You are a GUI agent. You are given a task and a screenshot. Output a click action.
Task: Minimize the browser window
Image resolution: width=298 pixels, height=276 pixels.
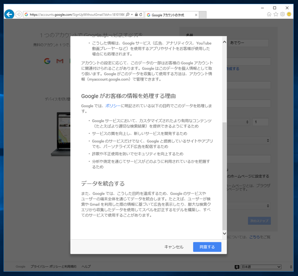point(263,8)
